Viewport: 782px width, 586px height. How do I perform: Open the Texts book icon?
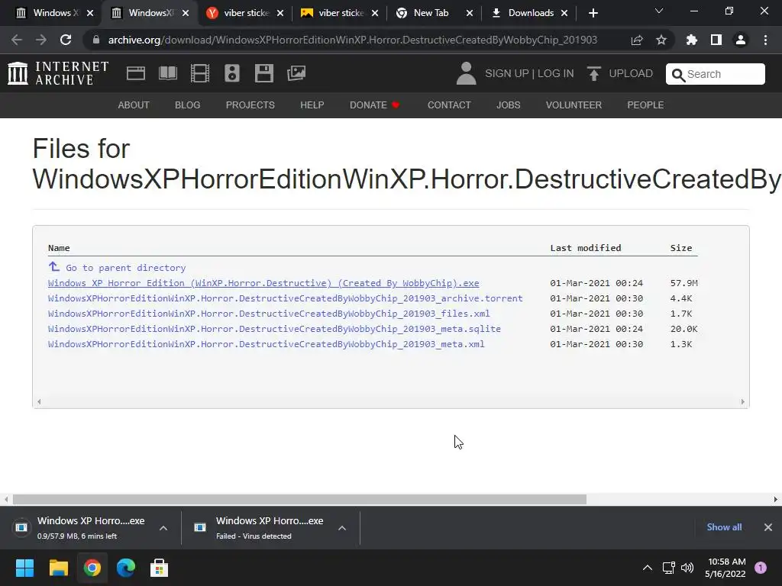pos(167,73)
